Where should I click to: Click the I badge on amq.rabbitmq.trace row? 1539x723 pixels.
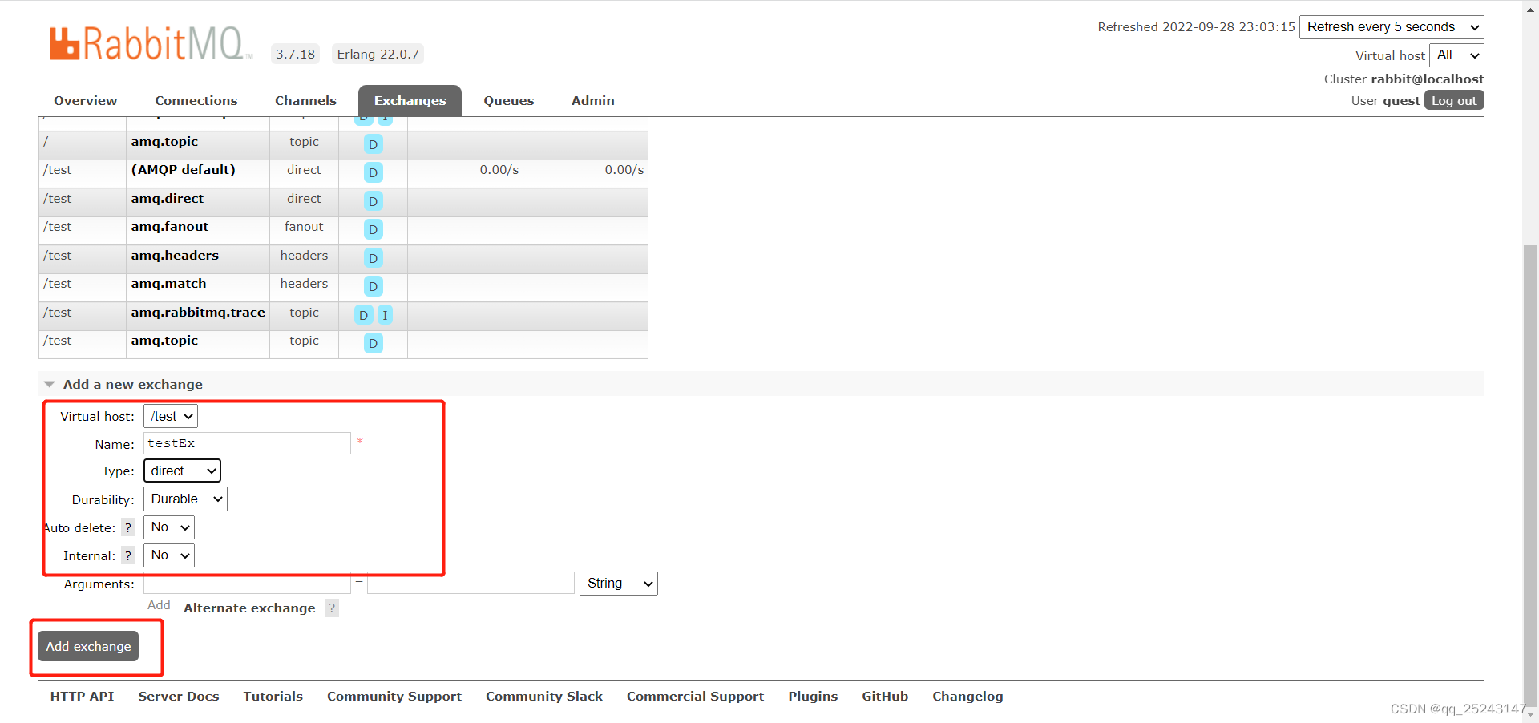(385, 315)
